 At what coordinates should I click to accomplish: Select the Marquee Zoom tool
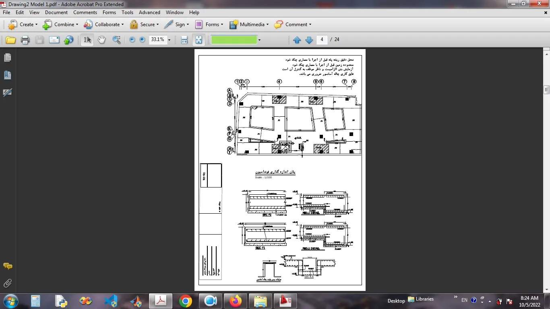(x=116, y=40)
